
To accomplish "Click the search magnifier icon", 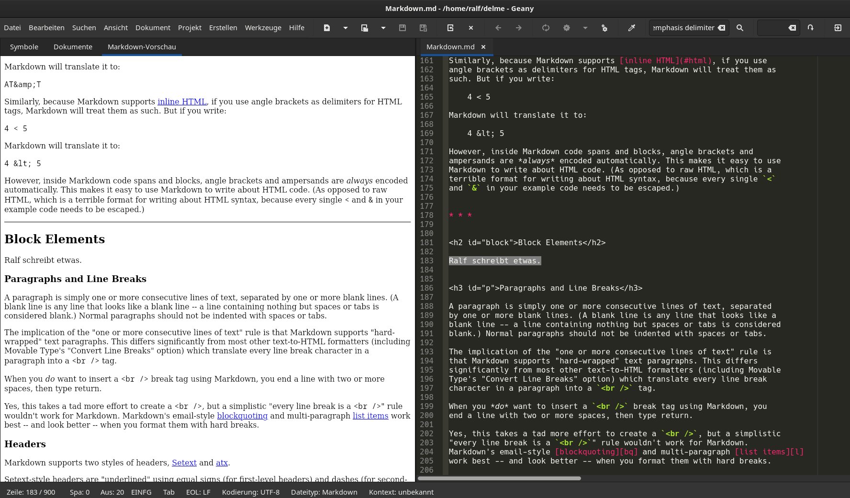I will (740, 28).
